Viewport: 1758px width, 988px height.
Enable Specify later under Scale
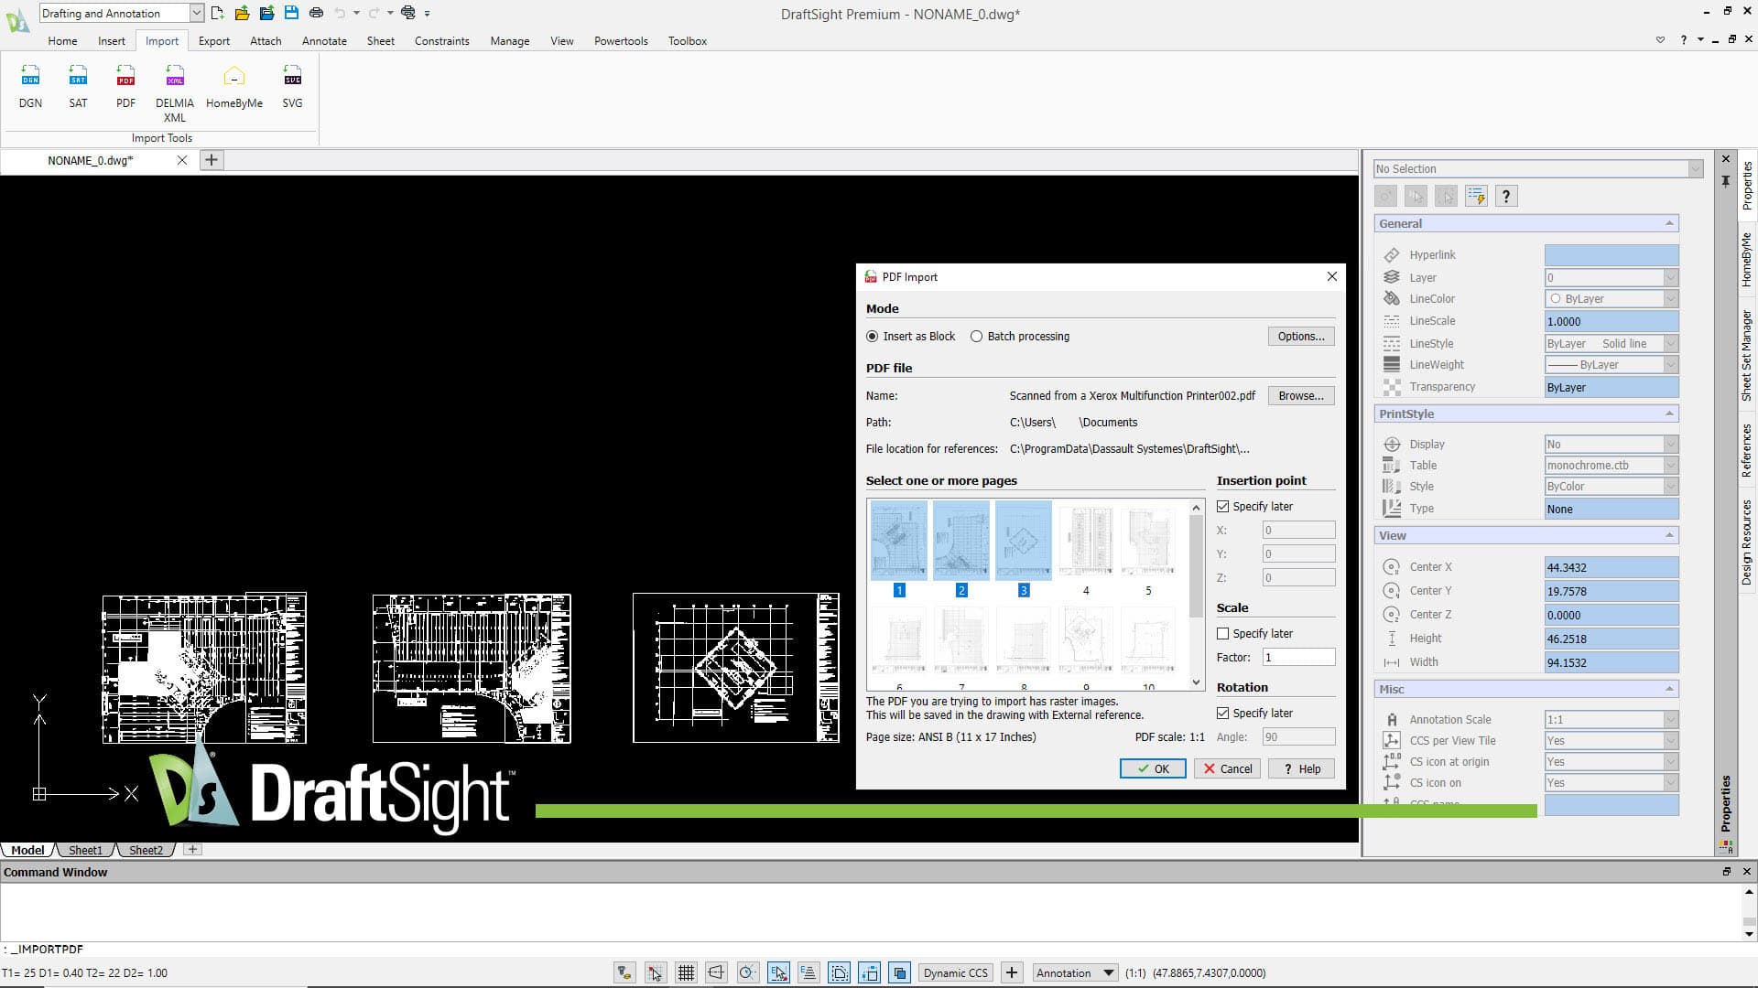[x=1223, y=633]
